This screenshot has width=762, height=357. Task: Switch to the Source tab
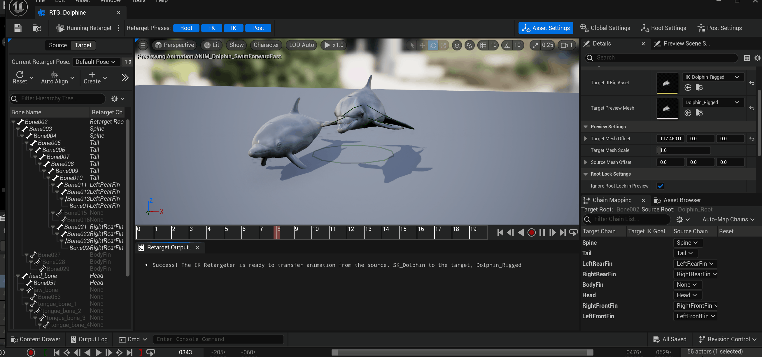point(58,45)
